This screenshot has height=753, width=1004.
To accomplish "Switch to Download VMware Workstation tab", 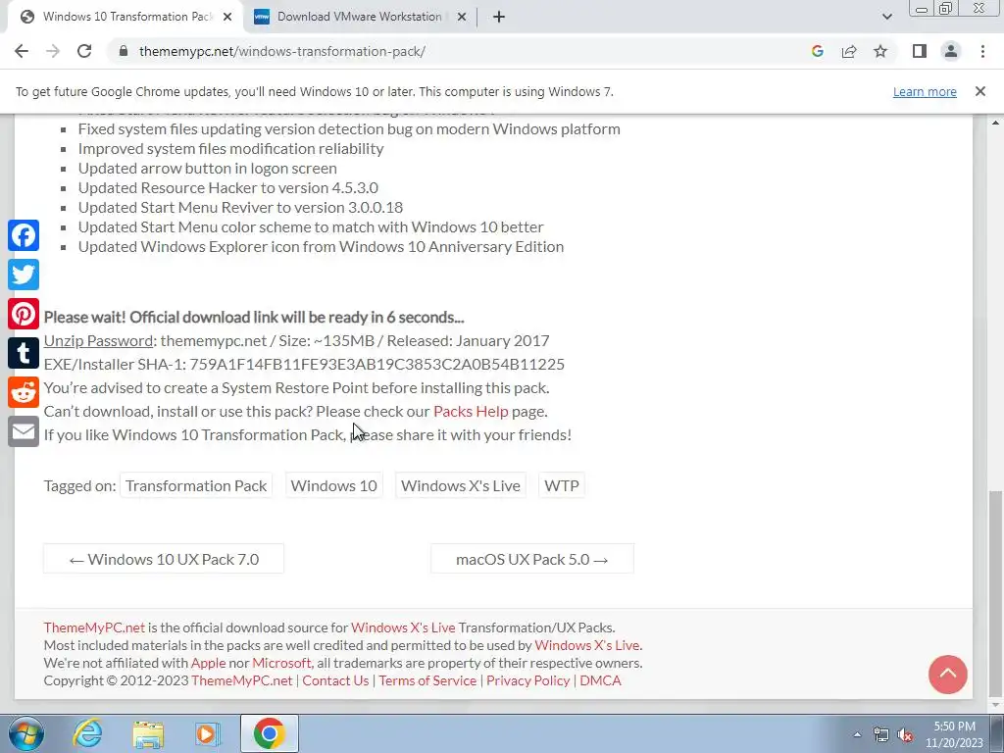I will point(359,17).
